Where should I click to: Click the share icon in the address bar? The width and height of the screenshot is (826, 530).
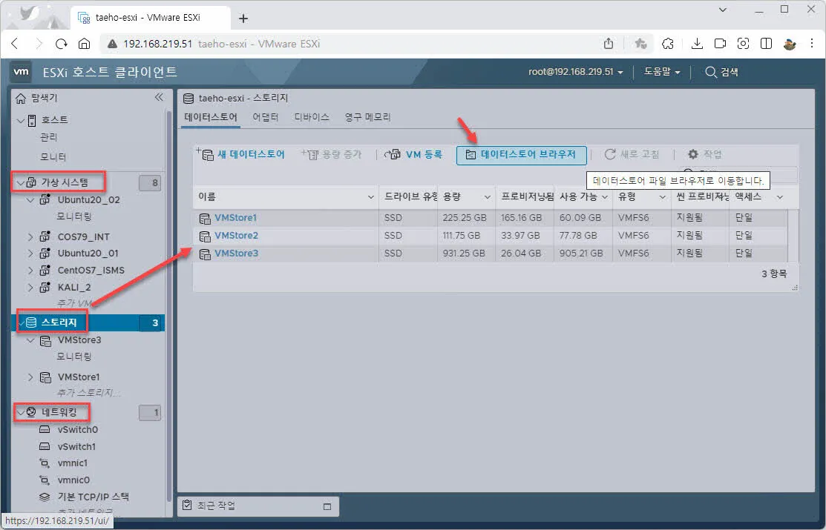click(x=609, y=43)
